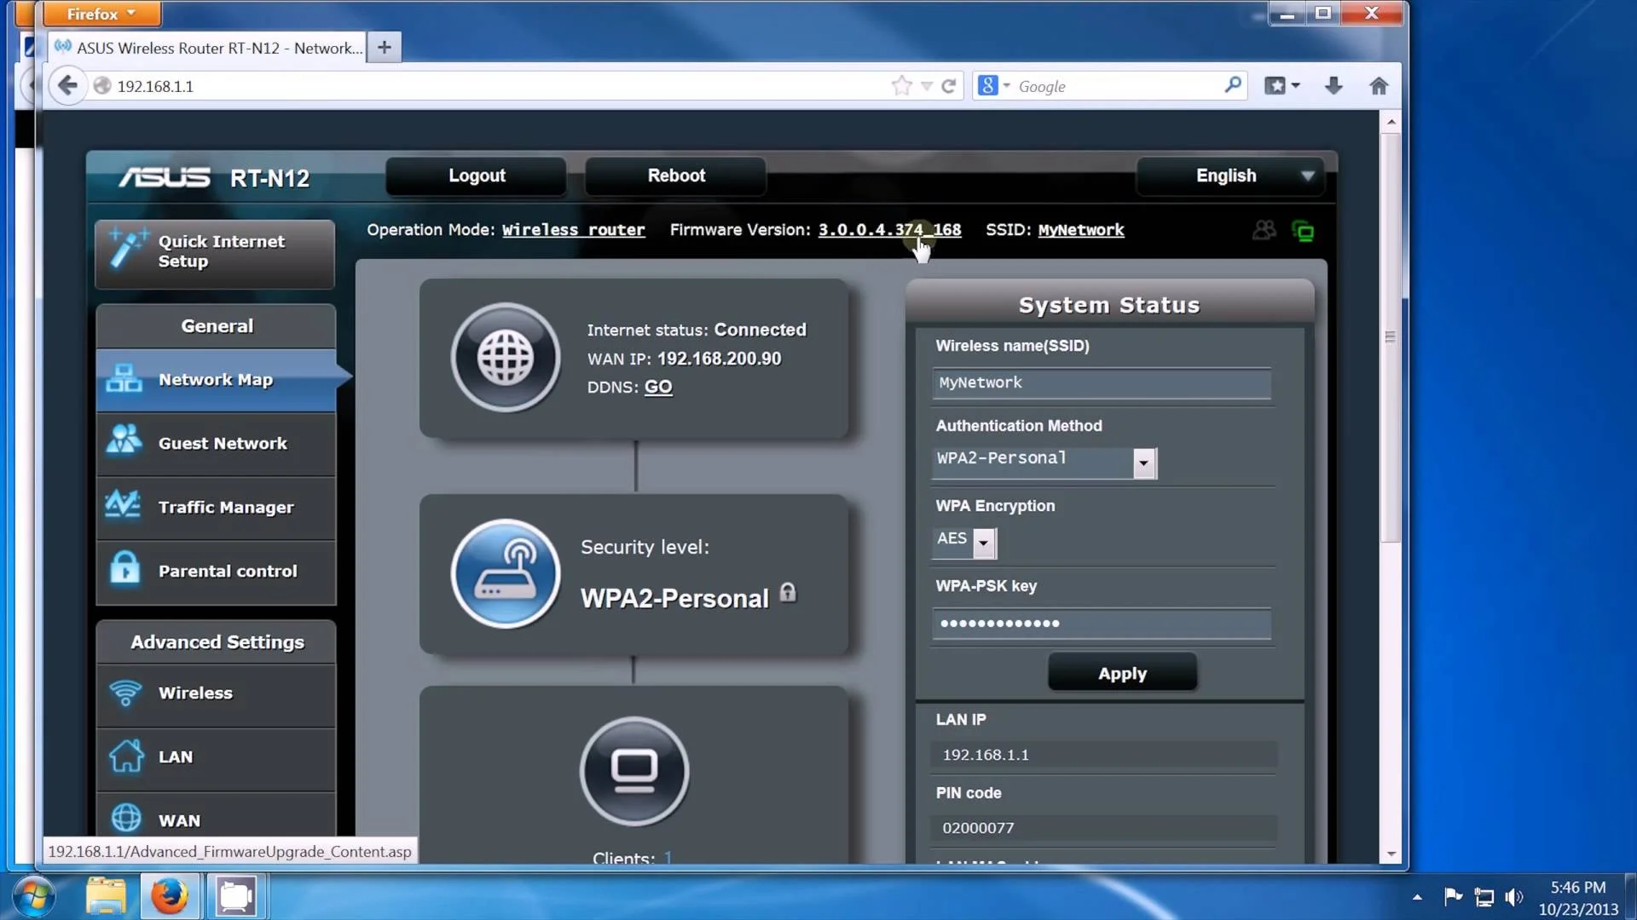Image resolution: width=1637 pixels, height=920 pixels.
Task: Click the Reboot button
Action: pyautogui.click(x=675, y=176)
